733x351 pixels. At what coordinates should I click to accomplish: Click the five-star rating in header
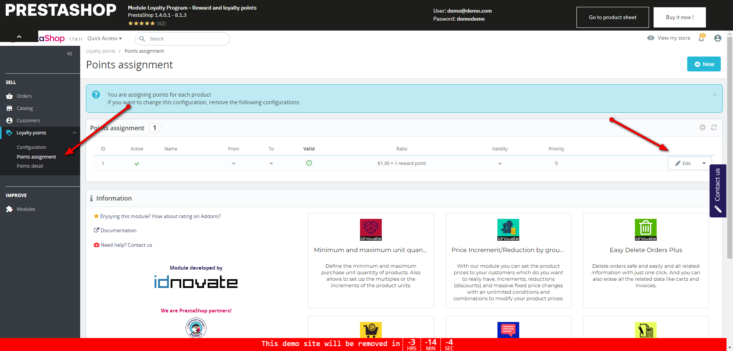coord(141,23)
